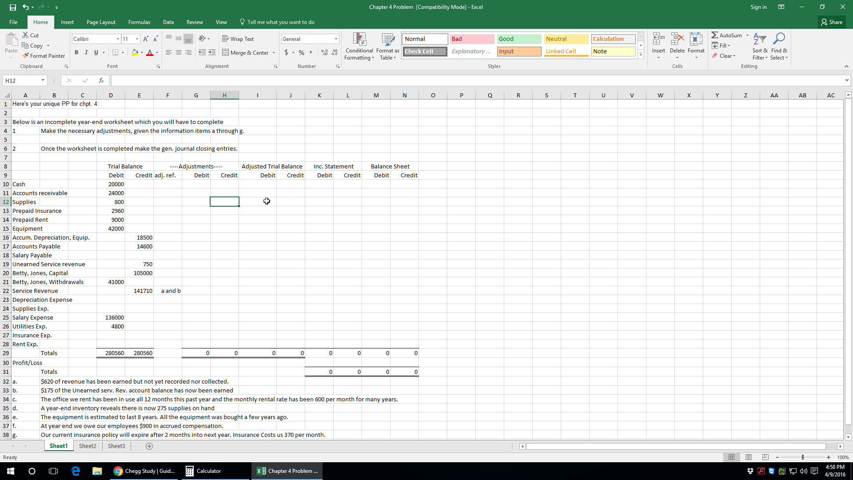Switch to the Sheet3 worksheet tab
Viewport: 853px width, 480px height.
(116, 446)
